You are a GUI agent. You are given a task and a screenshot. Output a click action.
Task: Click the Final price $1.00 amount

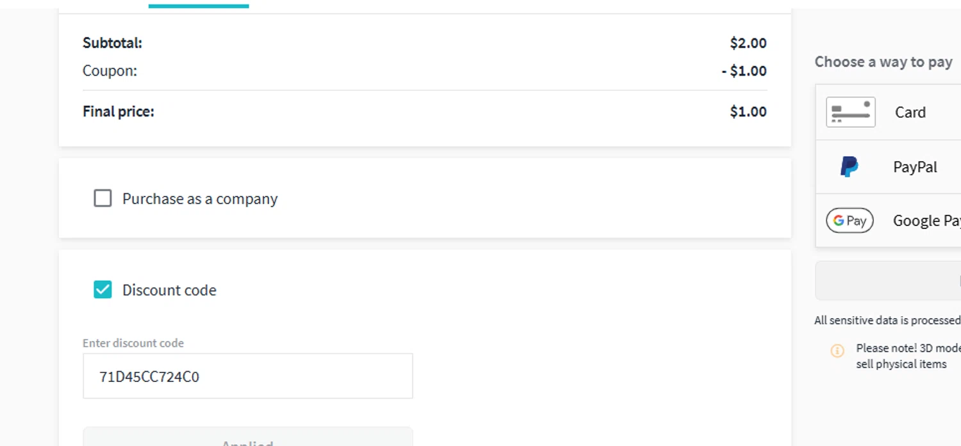click(748, 111)
